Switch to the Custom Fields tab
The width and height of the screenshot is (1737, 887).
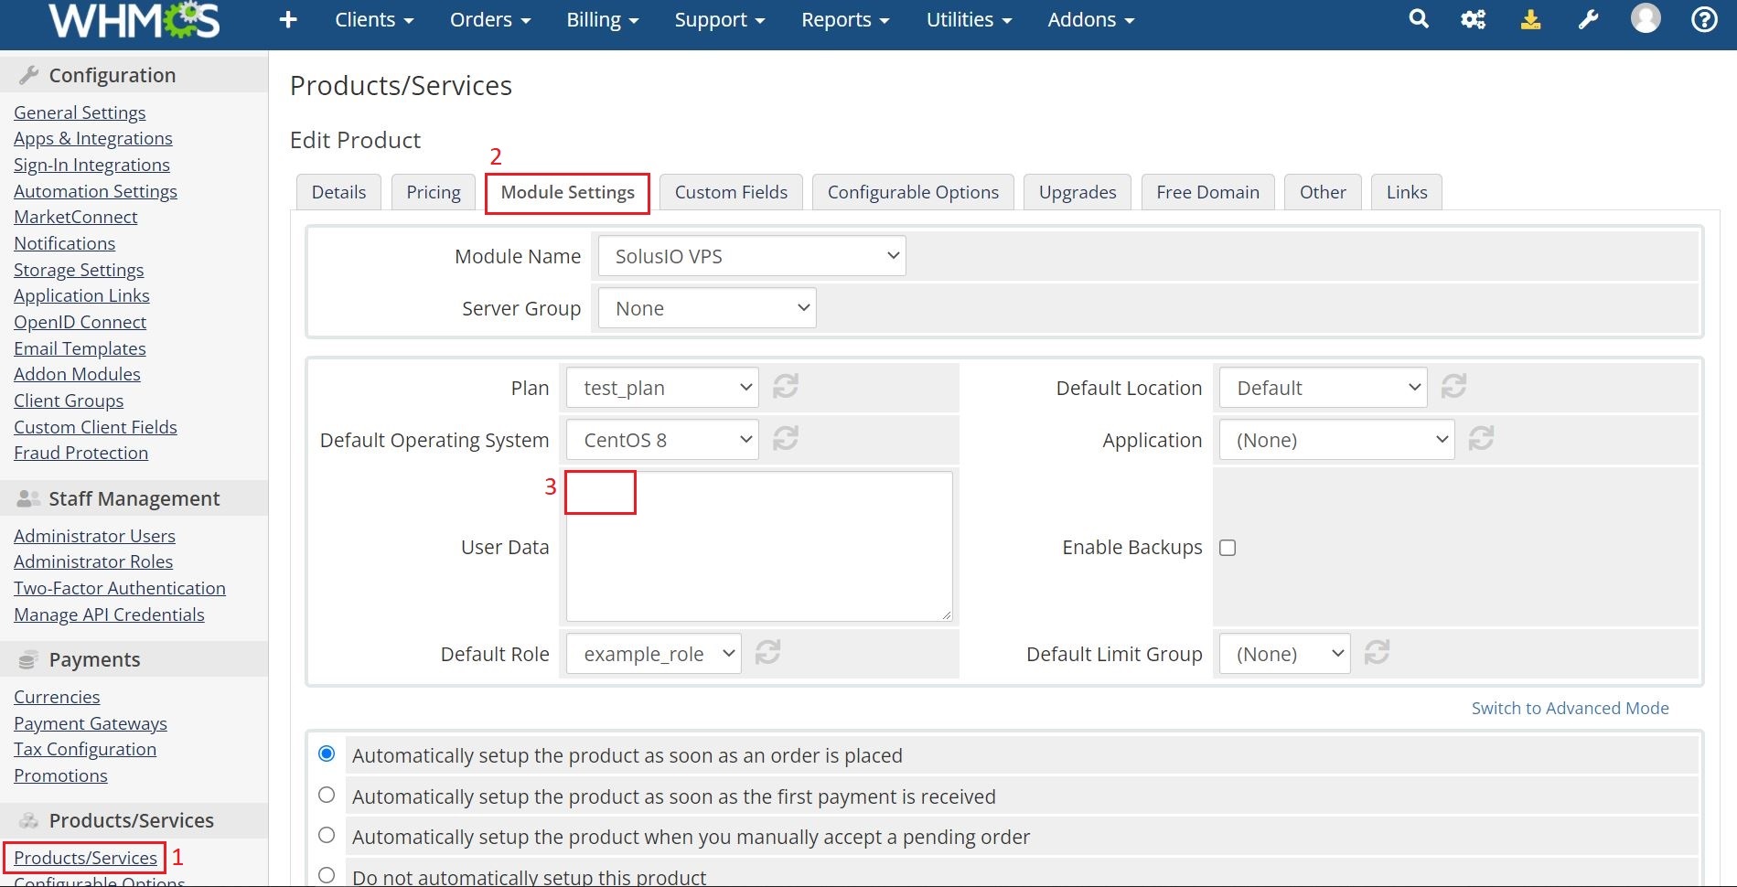[731, 192]
